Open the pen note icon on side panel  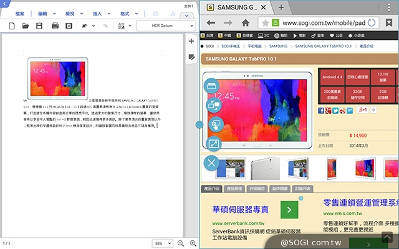[191, 57]
